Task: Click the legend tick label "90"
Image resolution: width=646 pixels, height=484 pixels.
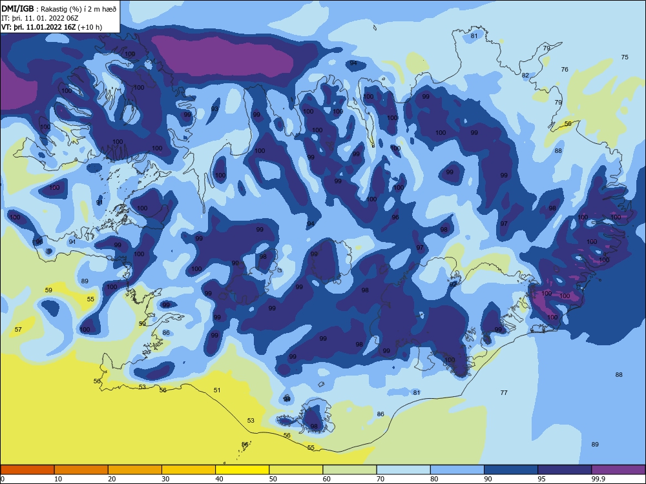Action: click(488, 479)
